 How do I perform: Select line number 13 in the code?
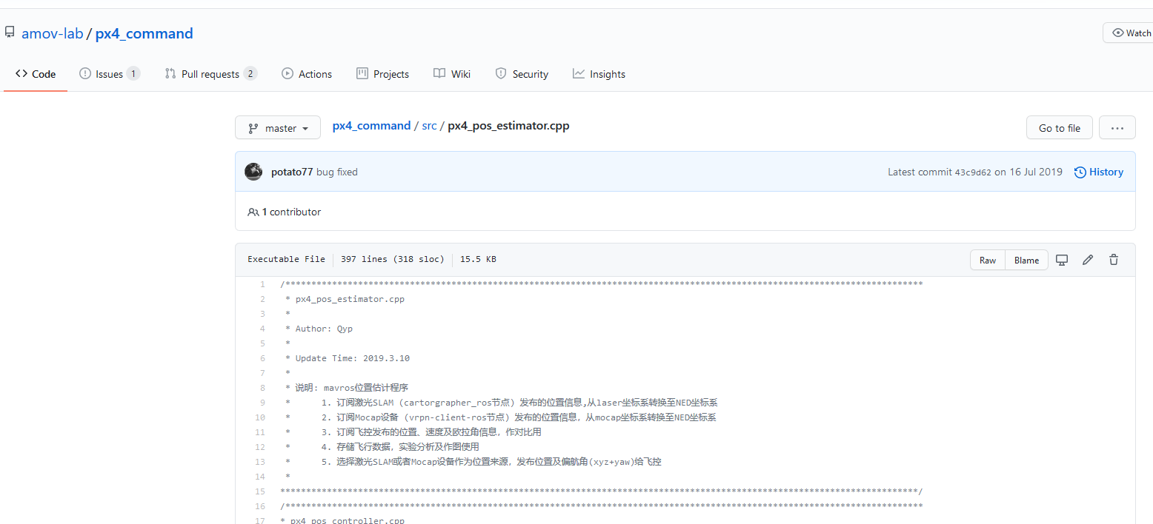tap(259, 462)
